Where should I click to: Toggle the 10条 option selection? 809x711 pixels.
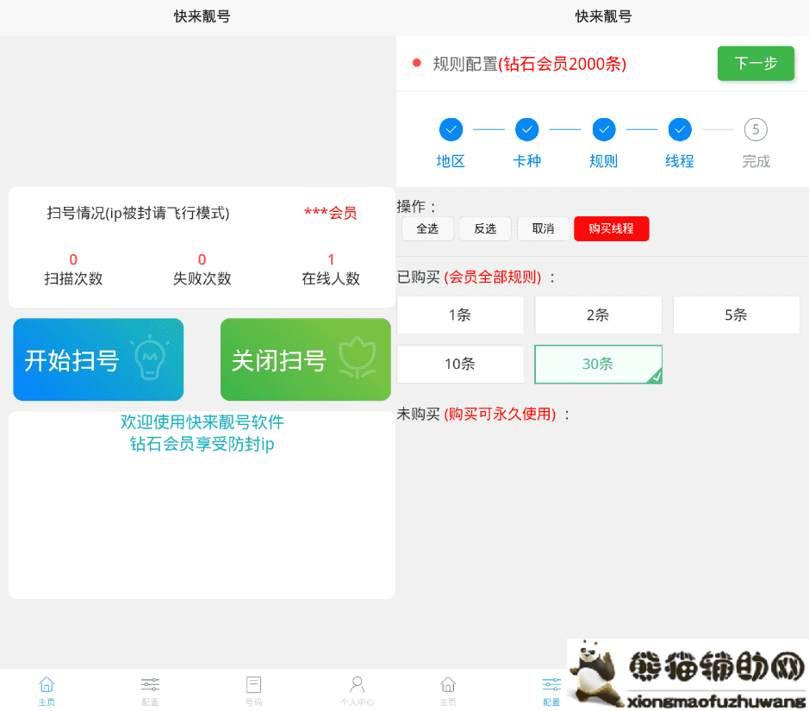[460, 364]
